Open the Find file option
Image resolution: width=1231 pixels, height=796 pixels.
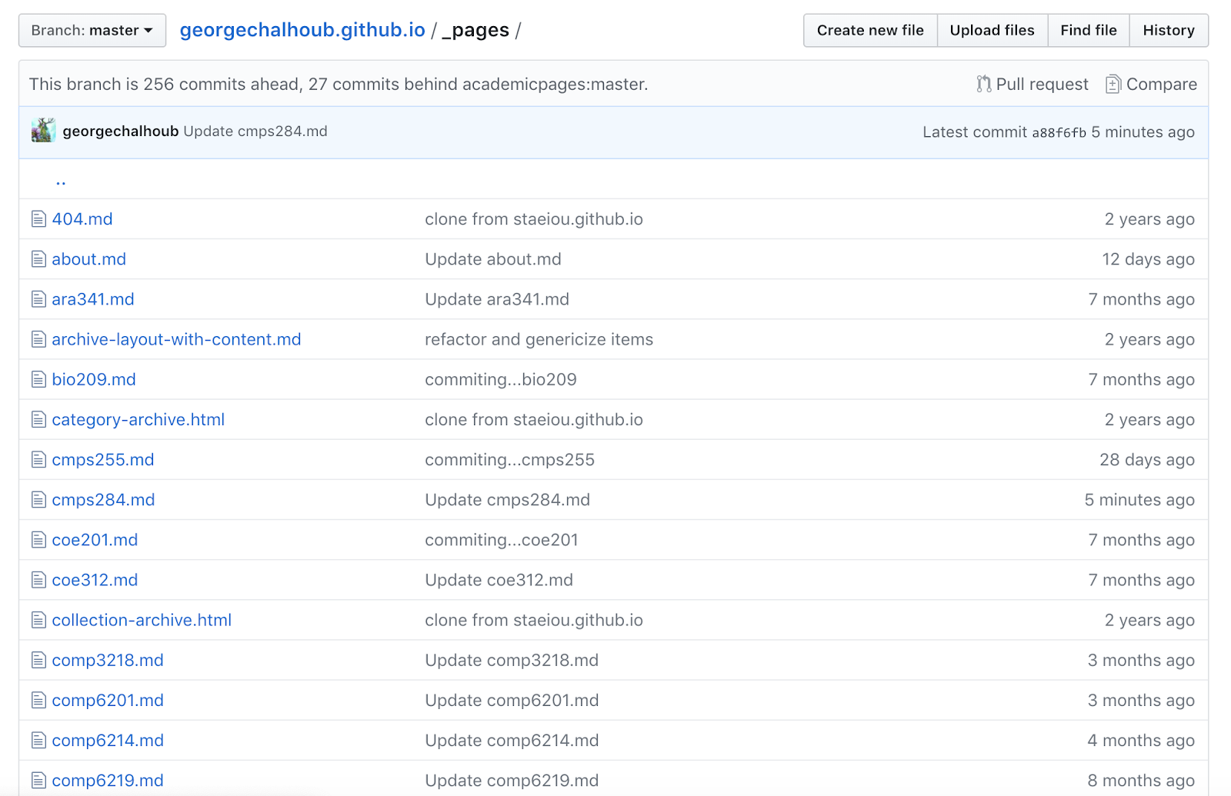pyautogui.click(x=1088, y=31)
